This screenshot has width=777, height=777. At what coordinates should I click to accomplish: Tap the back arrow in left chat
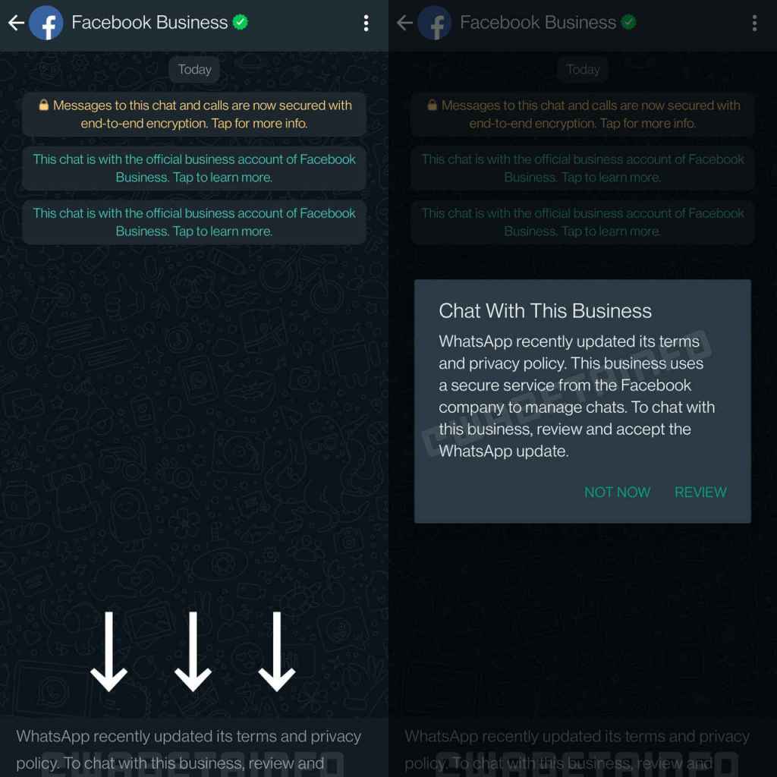[x=16, y=23]
